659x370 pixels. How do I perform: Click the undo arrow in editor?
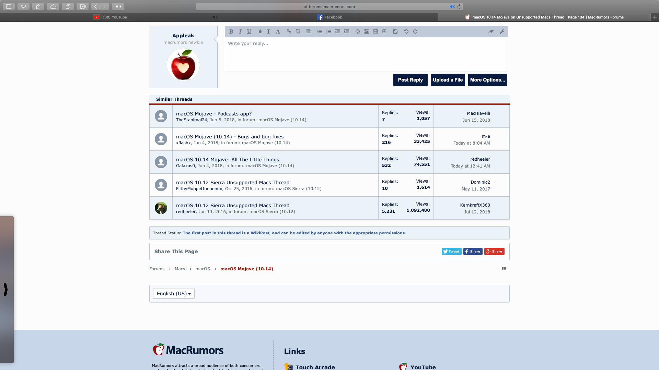click(x=406, y=32)
